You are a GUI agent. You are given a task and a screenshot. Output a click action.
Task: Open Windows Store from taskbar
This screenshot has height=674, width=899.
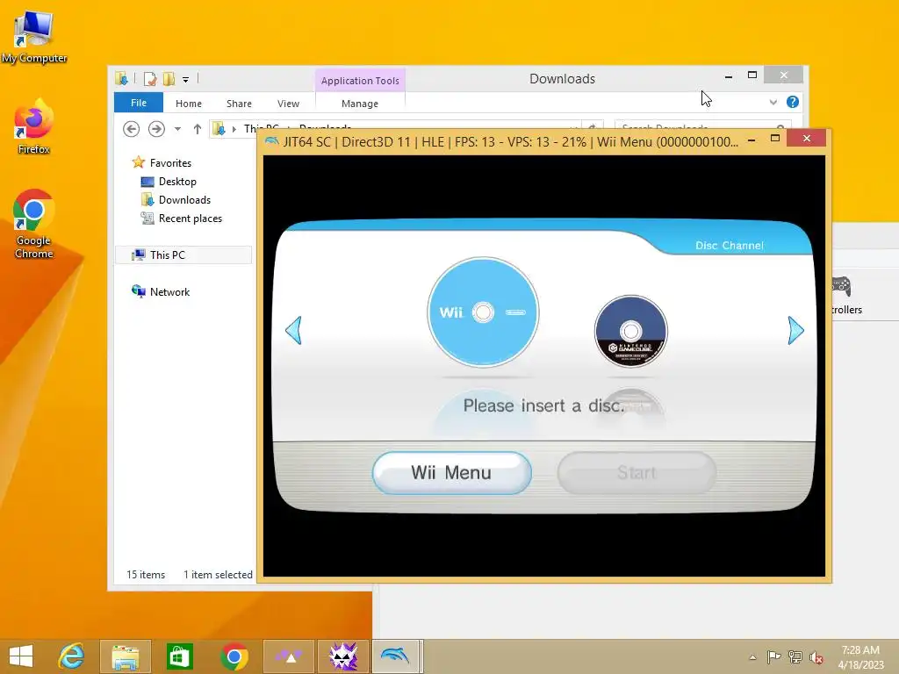(x=179, y=656)
